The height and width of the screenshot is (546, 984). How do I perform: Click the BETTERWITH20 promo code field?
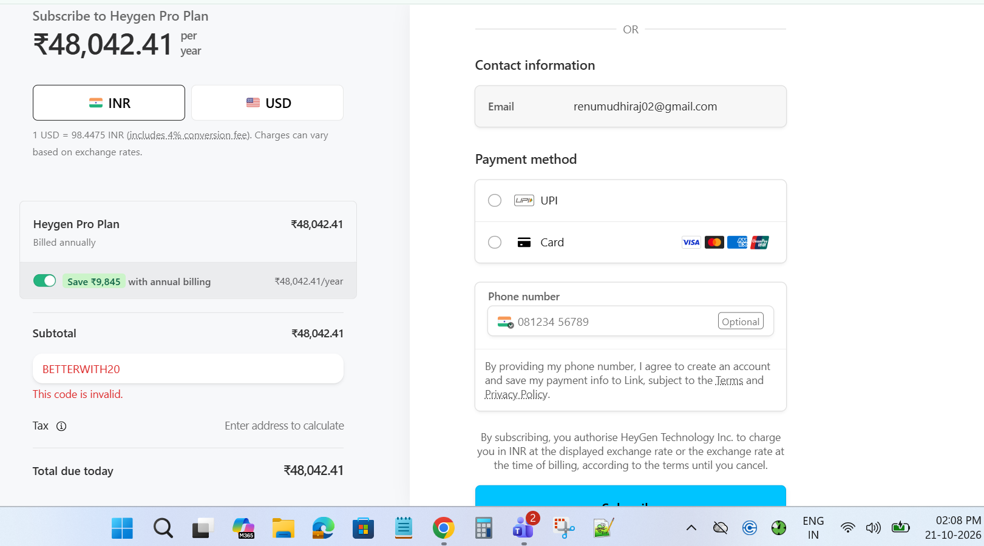[x=188, y=369]
